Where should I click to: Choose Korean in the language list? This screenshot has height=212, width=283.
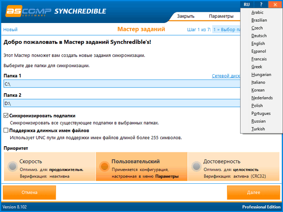(261, 90)
